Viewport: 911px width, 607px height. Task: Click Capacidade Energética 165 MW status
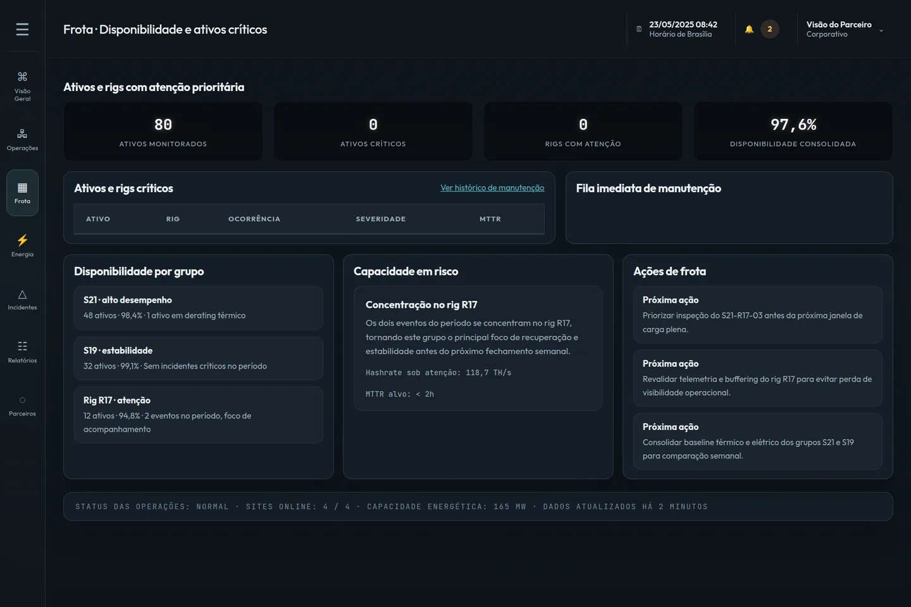(x=447, y=506)
